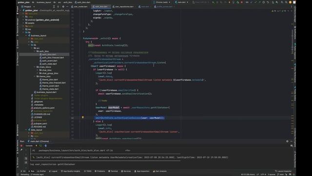Collapse the data_layout module

click(x=26, y=130)
